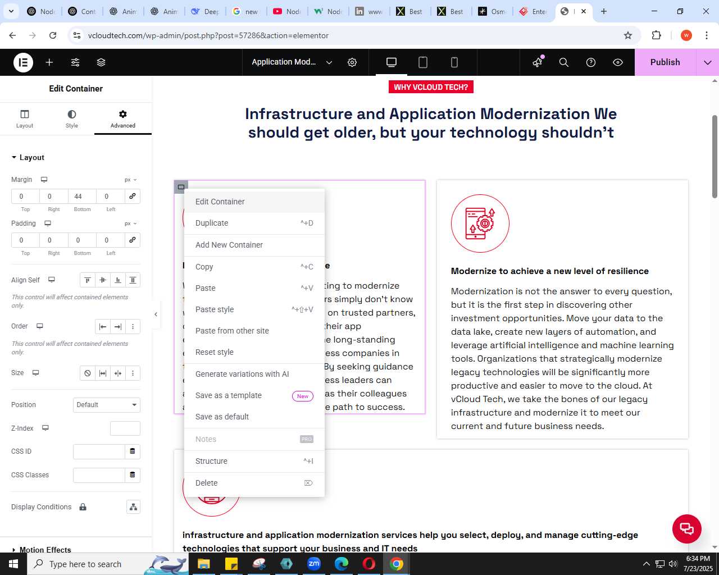Viewport: 719px width, 575px height.
Task: Choose Generate variations with AI
Action: [x=254, y=374]
